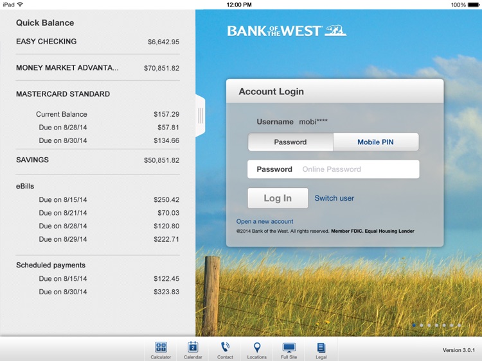Tap the eBill due on 8/29/14

[x=109, y=239]
